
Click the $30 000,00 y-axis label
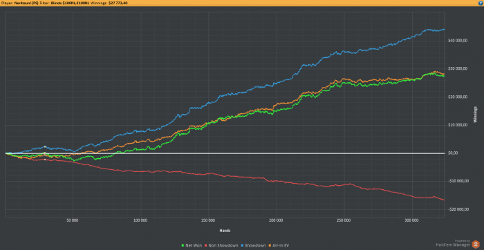tap(458, 69)
